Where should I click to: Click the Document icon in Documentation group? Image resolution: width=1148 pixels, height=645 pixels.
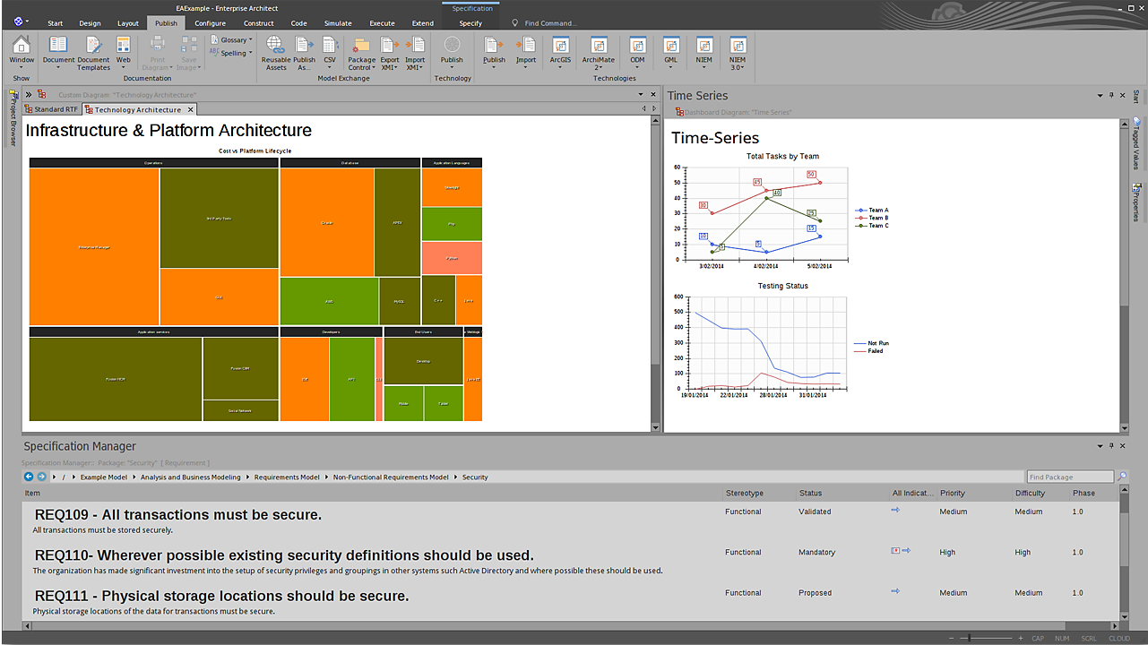58,44
